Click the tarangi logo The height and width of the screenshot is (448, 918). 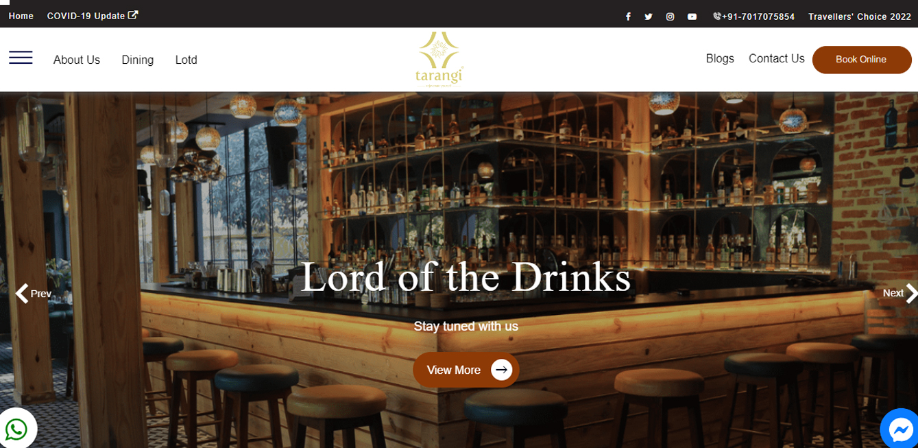(x=439, y=59)
